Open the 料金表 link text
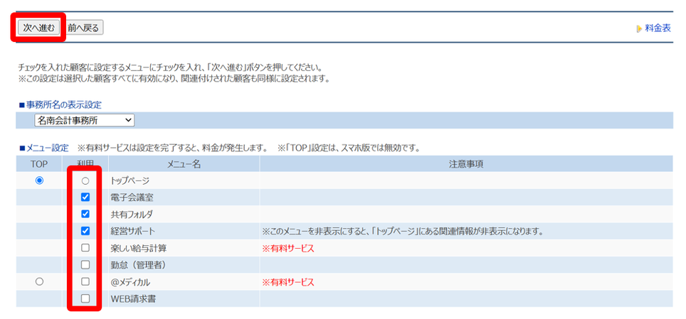Image resolution: width=686 pixels, height=319 pixels. pos(658,28)
